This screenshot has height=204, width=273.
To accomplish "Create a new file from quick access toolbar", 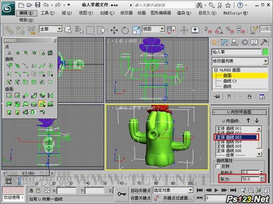I will [21, 5].
